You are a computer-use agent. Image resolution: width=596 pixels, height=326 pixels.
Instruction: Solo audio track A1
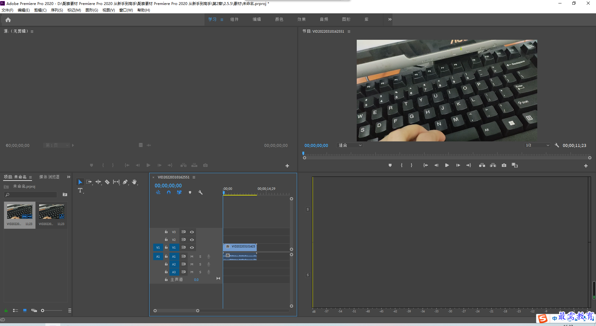(200, 256)
